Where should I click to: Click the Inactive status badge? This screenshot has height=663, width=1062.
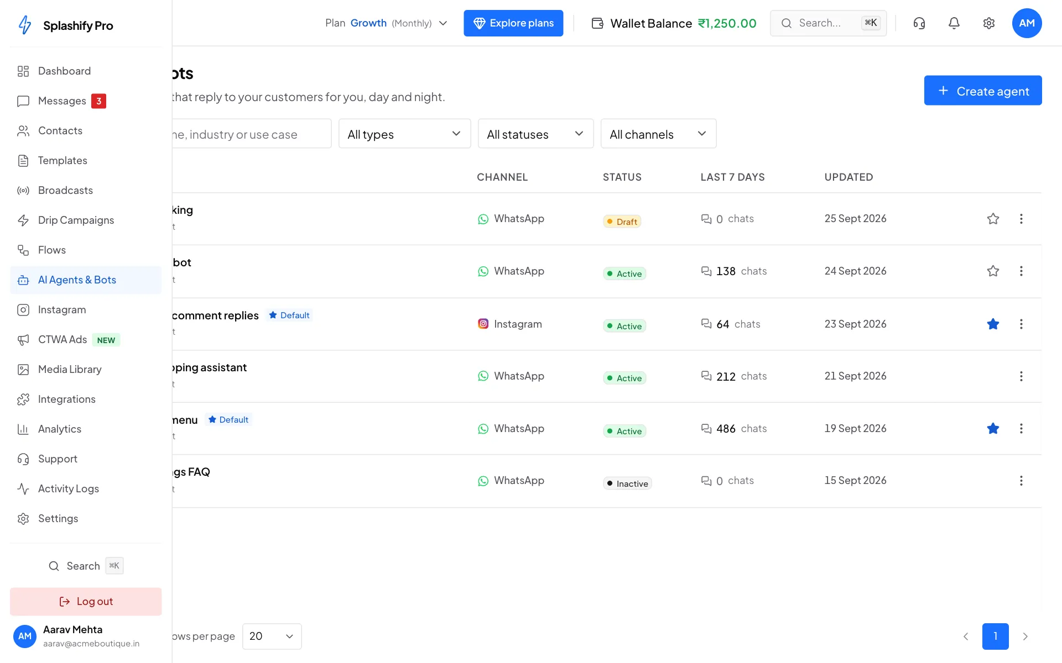click(x=627, y=483)
